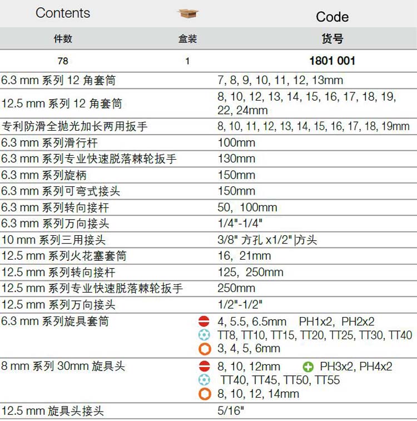Image resolution: width=417 pixels, height=421 pixels.
Task: Click the piece count value 78
Action: click(62, 61)
